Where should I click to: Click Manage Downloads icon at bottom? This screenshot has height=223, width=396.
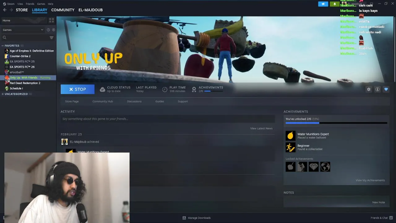click(x=184, y=218)
